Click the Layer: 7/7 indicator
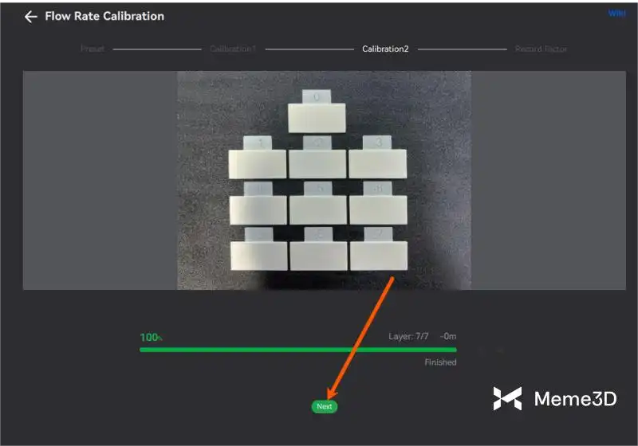Viewport: 638px width, 446px height. click(x=408, y=337)
